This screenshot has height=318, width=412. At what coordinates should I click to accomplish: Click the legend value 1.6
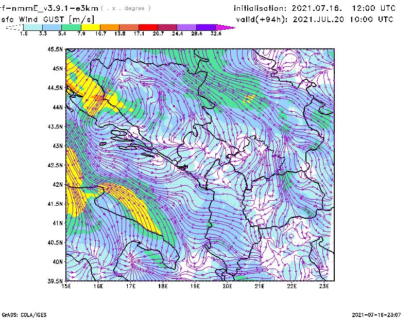(24, 33)
